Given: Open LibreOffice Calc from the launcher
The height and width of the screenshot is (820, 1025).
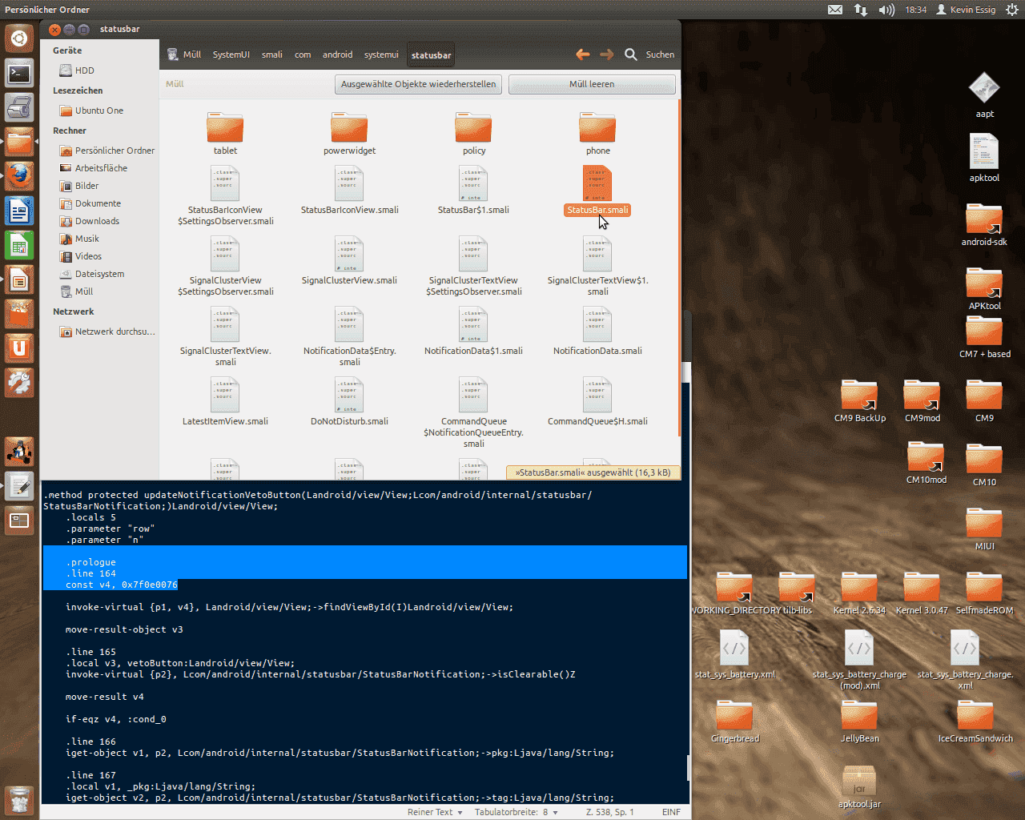Looking at the screenshot, I should [19, 246].
